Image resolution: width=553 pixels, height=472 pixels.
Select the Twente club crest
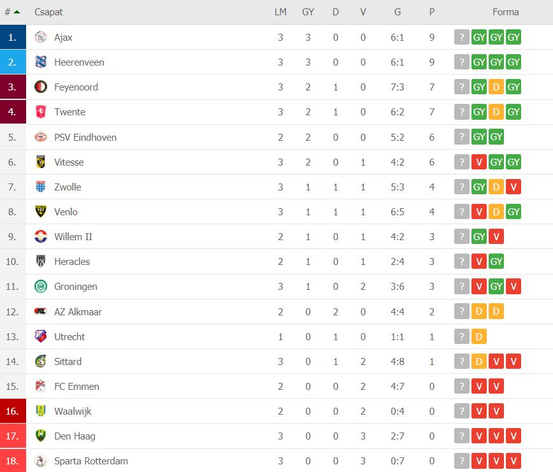[41, 111]
